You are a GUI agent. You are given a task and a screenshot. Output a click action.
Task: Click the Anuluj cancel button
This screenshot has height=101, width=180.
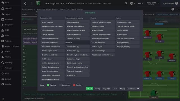coord(122,89)
